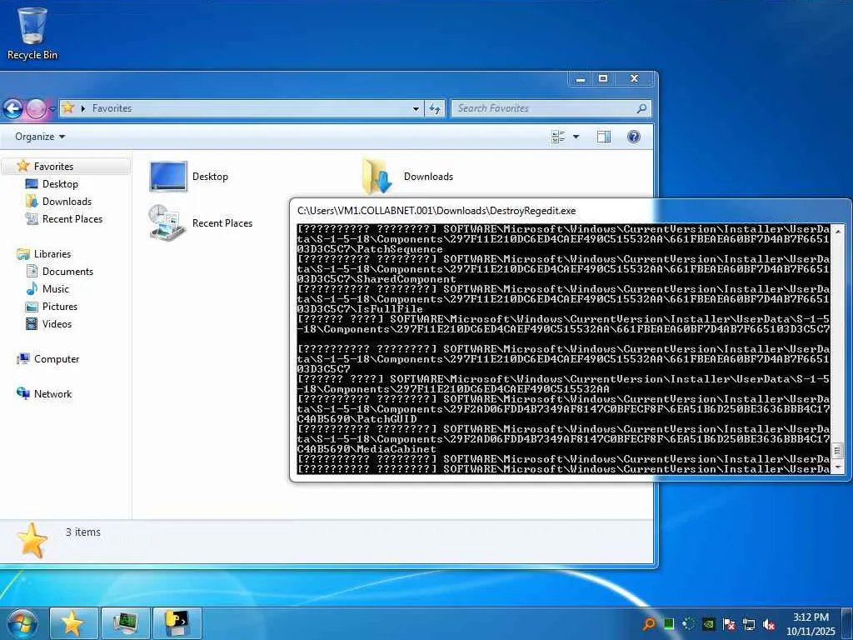The image size is (853, 640).
Task: Click the console scrollbar down arrow
Action: pyautogui.click(x=838, y=467)
